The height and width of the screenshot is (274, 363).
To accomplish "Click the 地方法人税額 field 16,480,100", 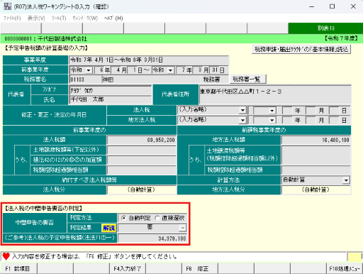I will [316, 140].
